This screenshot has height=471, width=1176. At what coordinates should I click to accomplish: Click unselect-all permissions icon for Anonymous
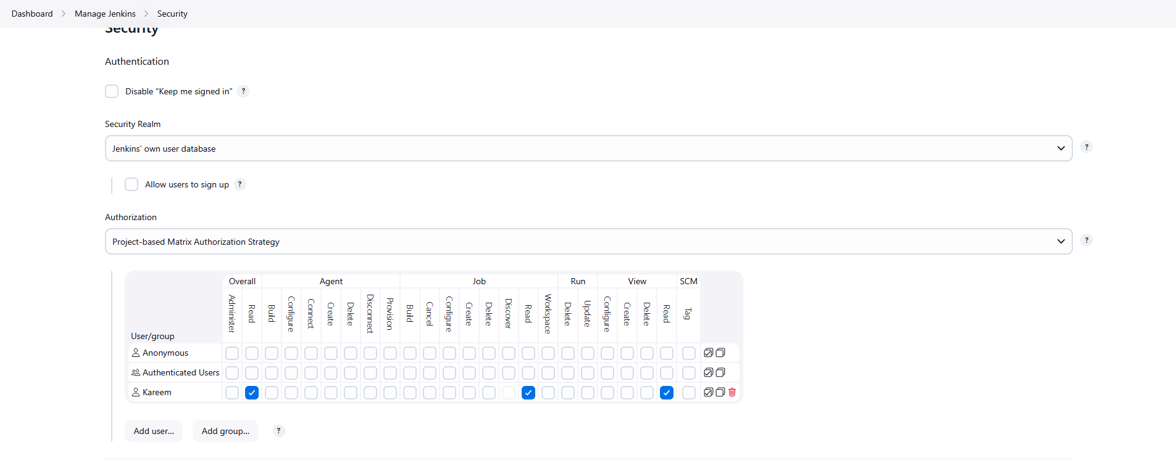point(720,353)
